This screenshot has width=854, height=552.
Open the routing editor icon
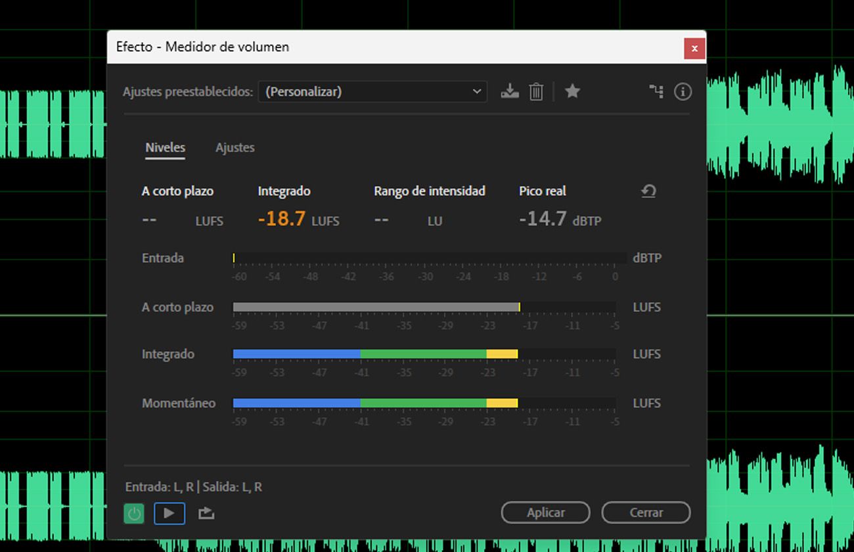point(656,91)
